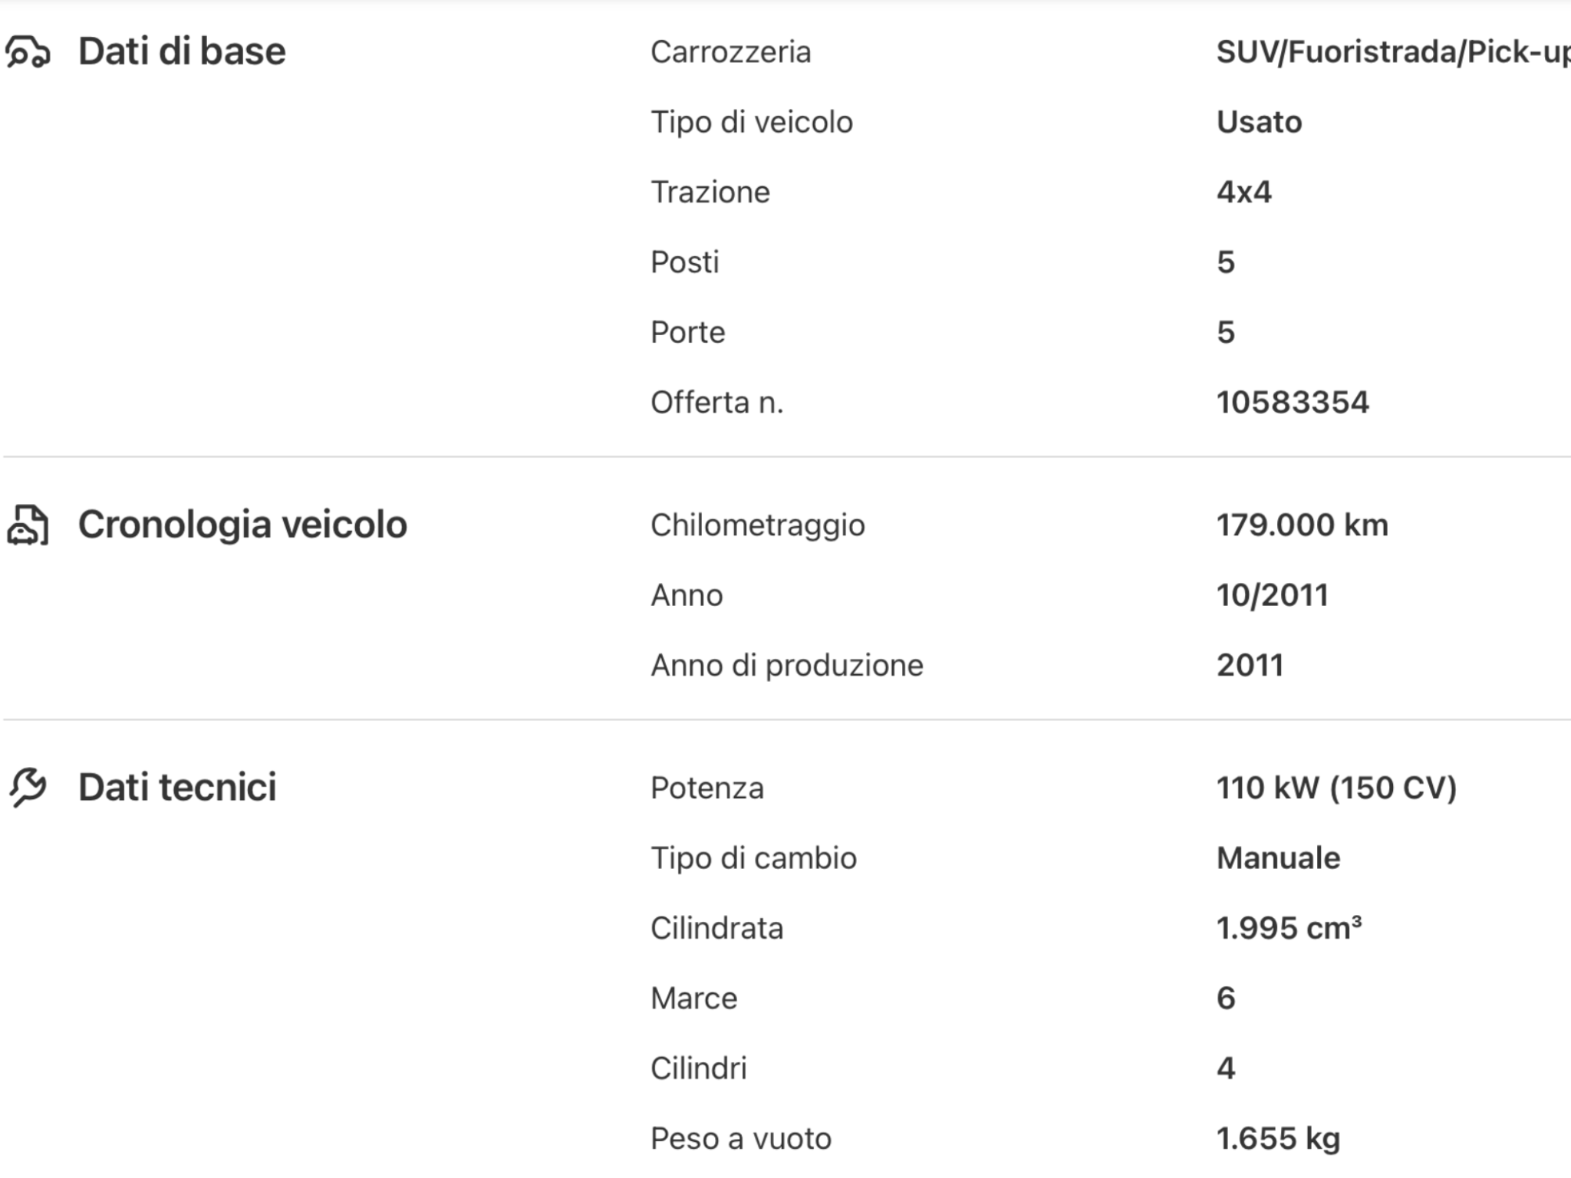Click the car icon beside Dati di base

pos(28,52)
